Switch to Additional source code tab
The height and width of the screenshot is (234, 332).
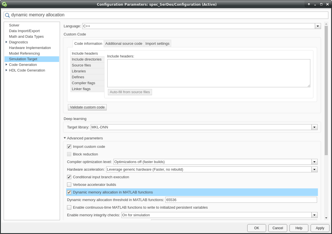[124, 44]
